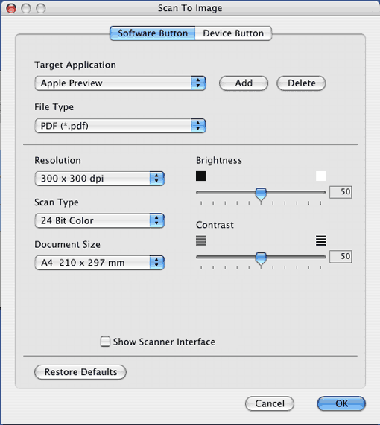This screenshot has height=425, width=380.
Task: Switch to the Device Button tab
Action: (x=233, y=33)
